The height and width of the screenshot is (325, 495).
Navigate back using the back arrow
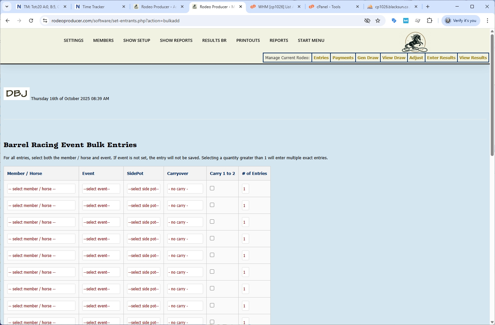(8, 21)
